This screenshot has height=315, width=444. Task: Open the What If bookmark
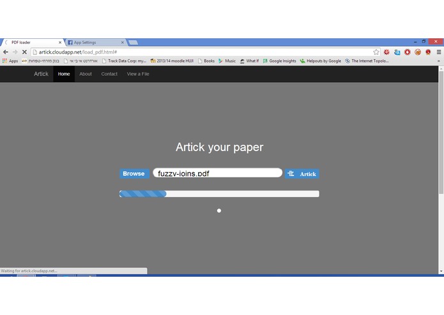249,61
